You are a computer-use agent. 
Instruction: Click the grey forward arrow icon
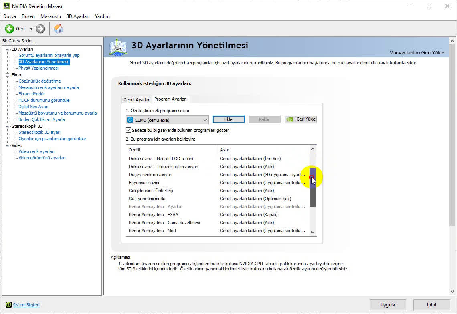40,29
